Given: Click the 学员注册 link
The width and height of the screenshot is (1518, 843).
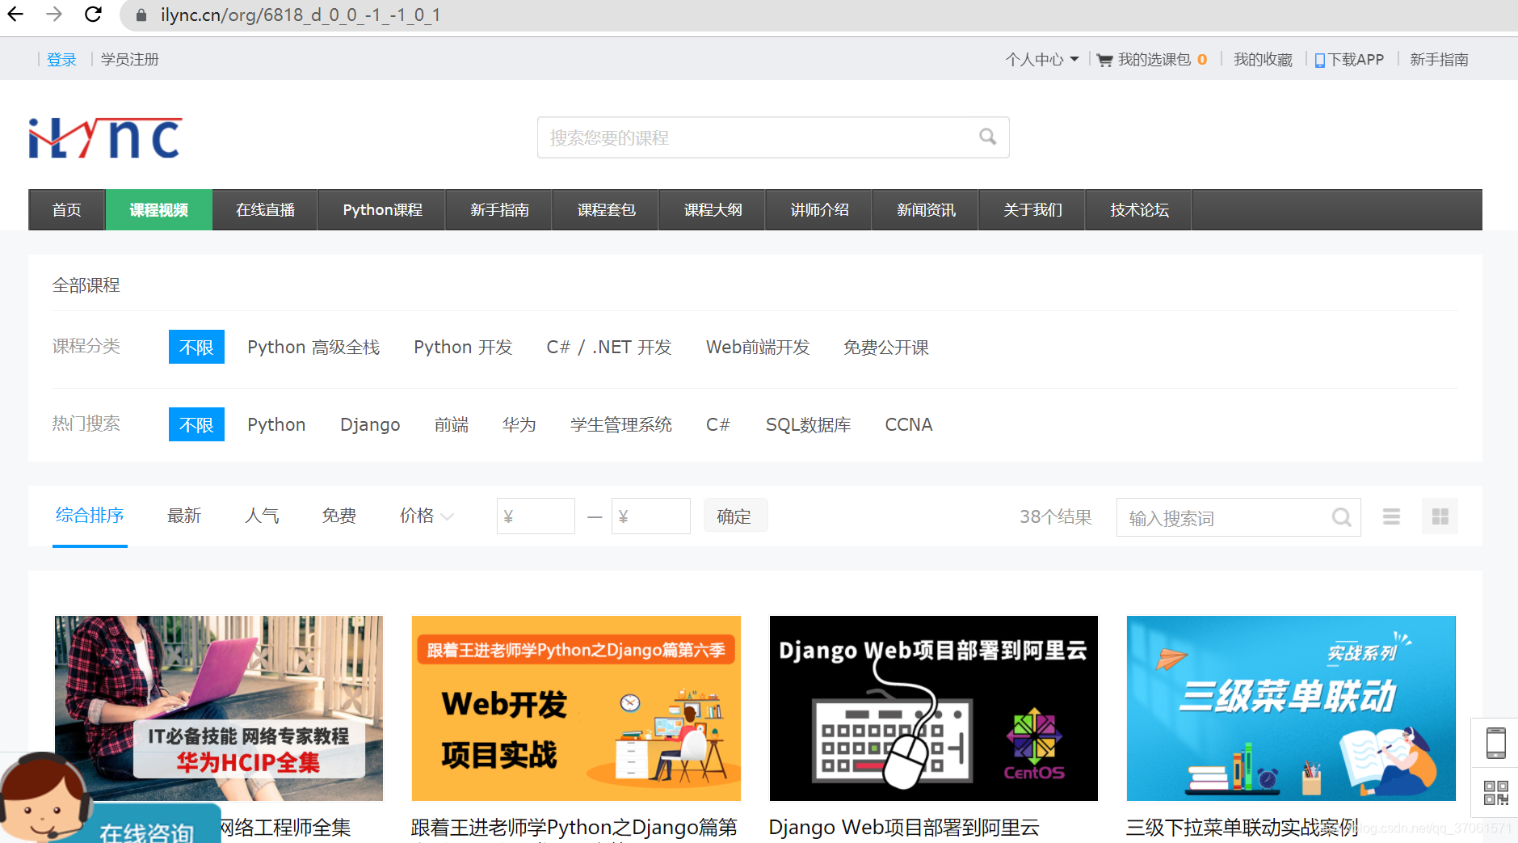Looking at the screenshot, I should coord(129,60).
